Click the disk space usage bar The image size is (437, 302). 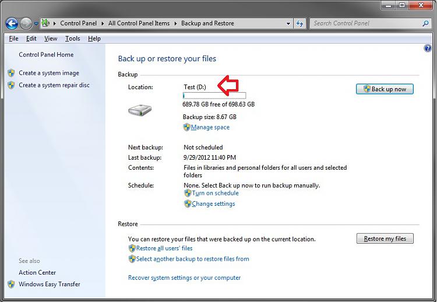[x=214, y=96]
